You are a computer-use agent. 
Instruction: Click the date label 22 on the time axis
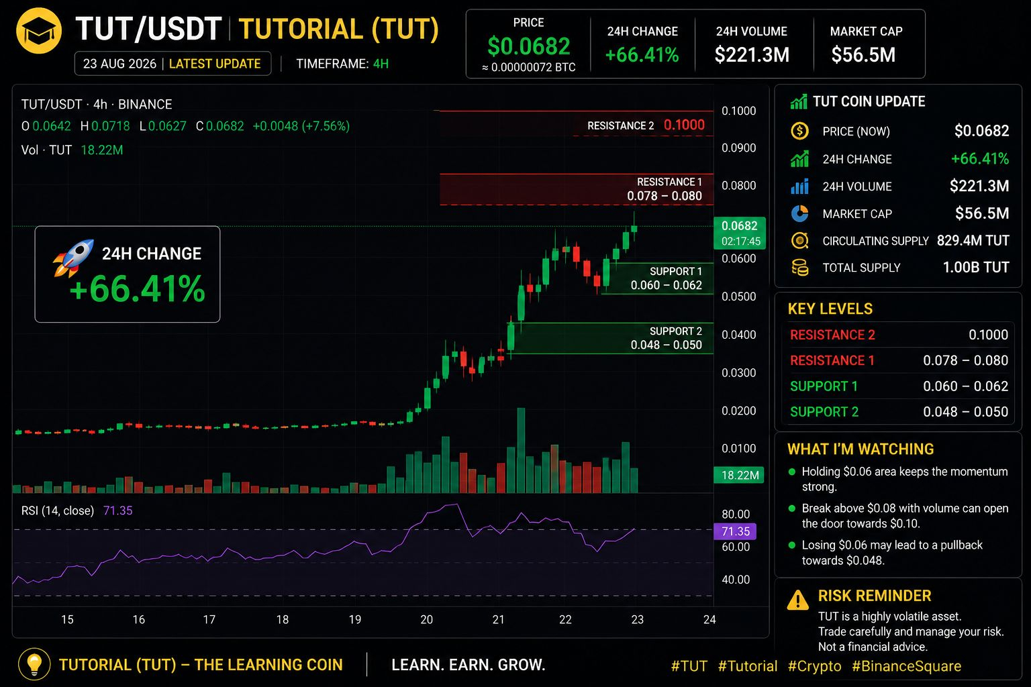click(566, 619)
